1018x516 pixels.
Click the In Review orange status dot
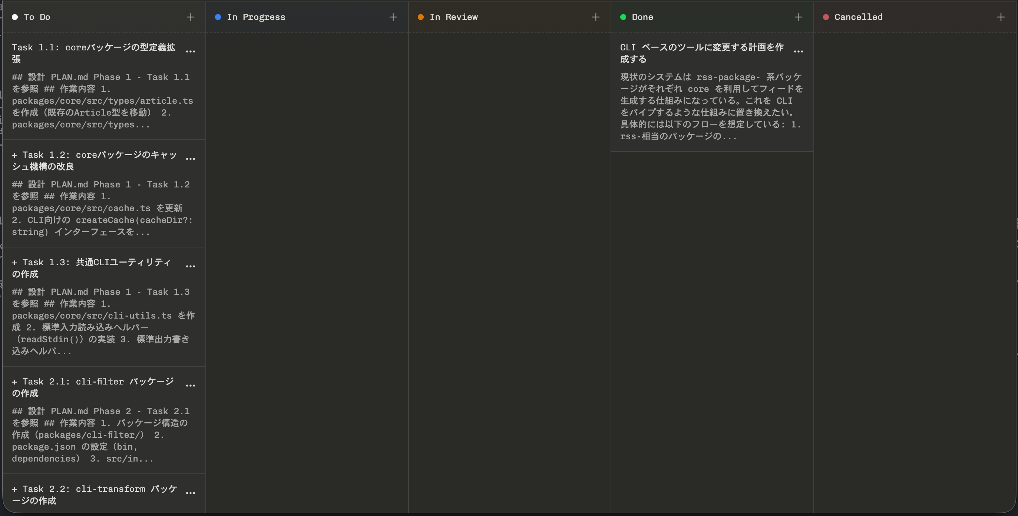pyautogui.click(x=421, y=17)
